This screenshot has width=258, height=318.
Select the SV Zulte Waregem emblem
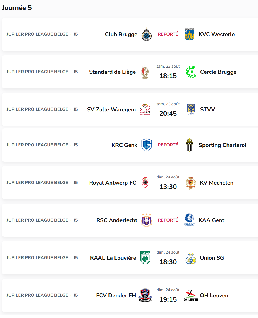(145, 109)
